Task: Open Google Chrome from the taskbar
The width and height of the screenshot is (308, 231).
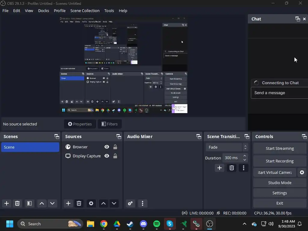Action: pos(104,224)
